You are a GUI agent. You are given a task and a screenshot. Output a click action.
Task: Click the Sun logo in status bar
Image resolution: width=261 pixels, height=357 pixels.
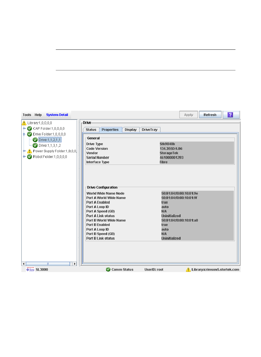30,269
